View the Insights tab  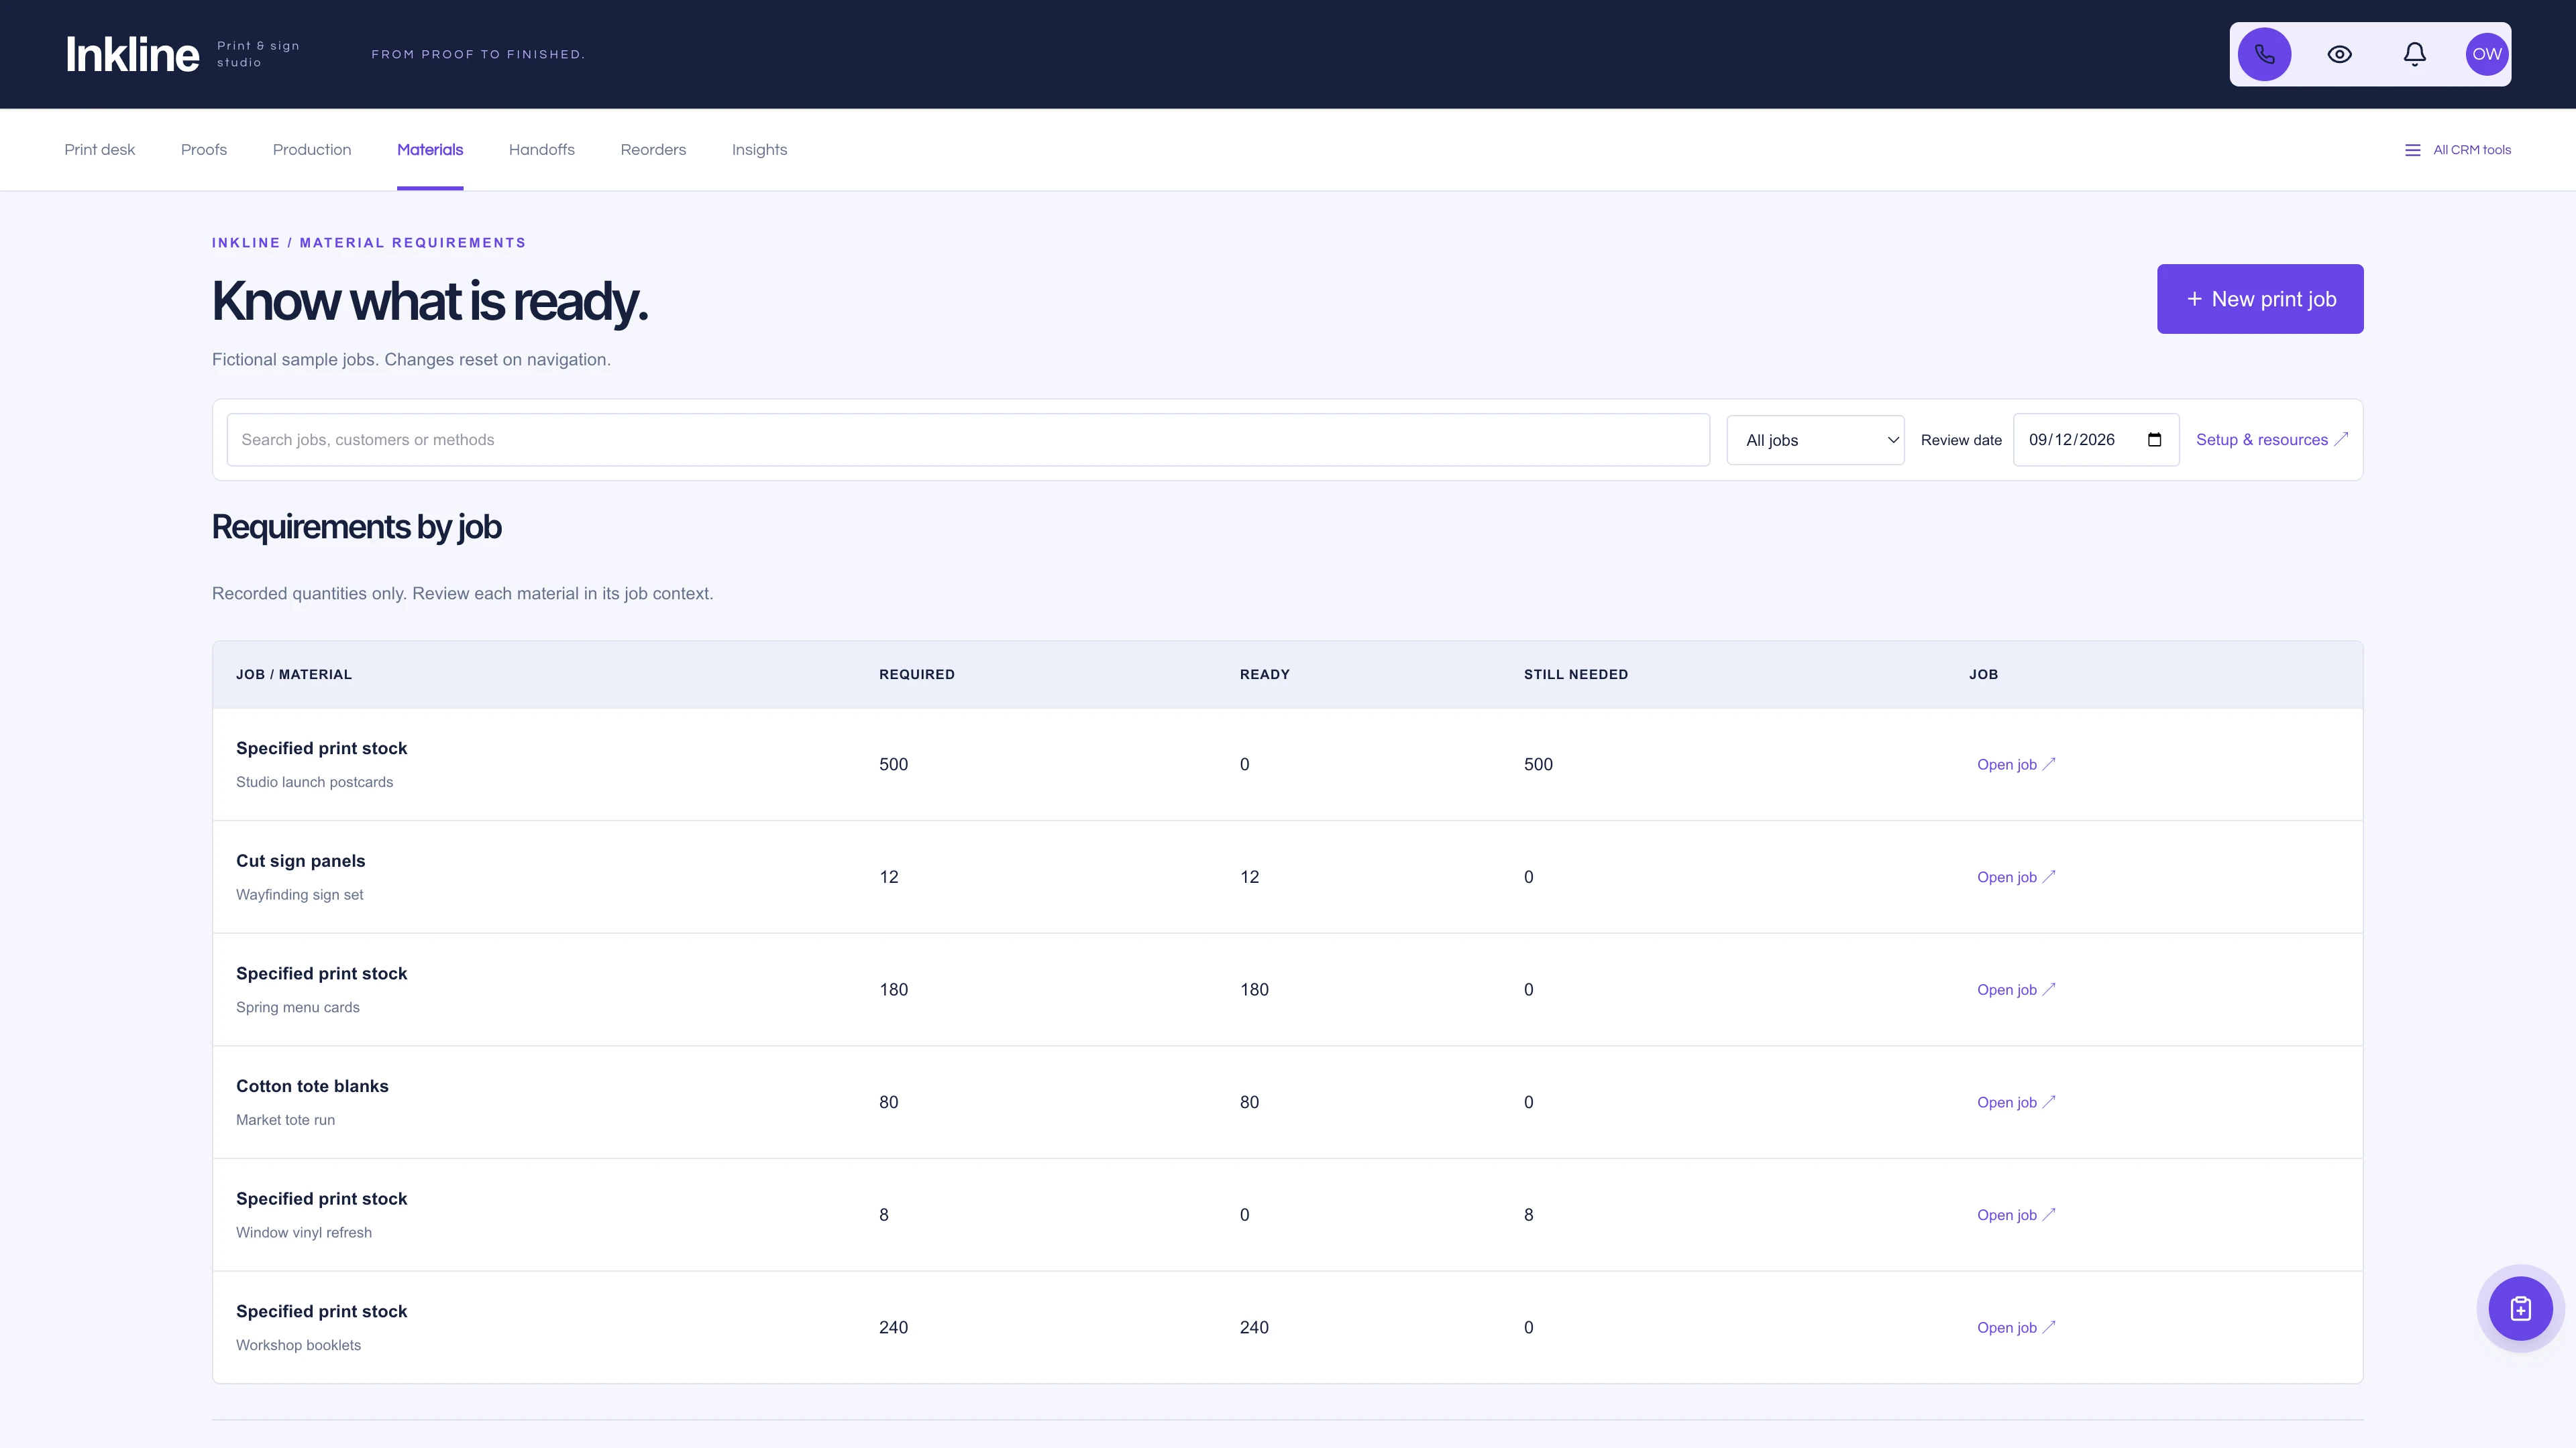pyautogui.click(x=759, y=150)
